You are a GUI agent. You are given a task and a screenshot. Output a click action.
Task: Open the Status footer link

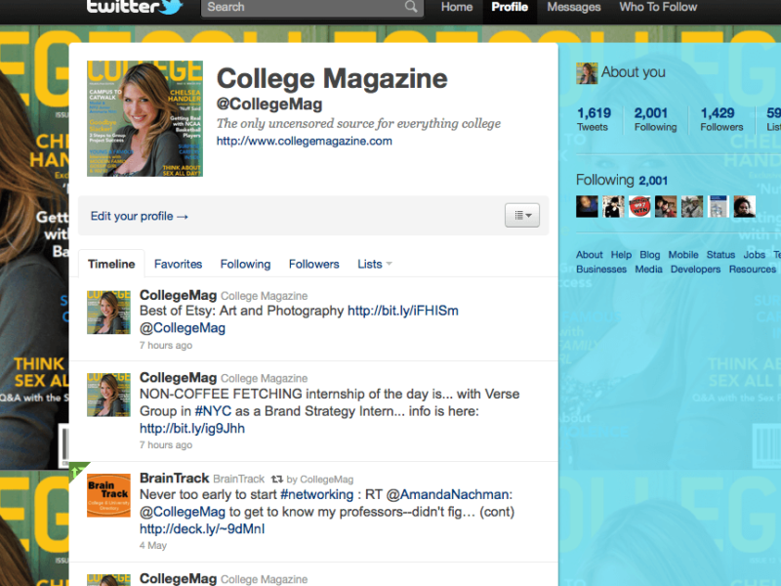tap(720, 255)
